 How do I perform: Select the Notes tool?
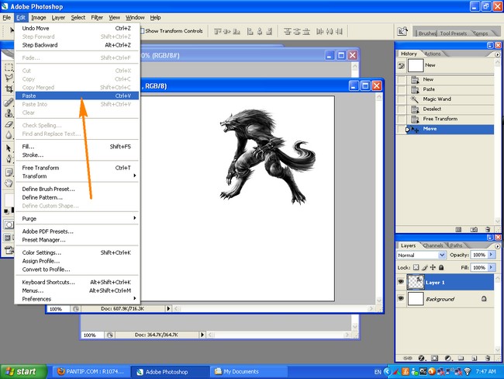pyautogui.click(x=9, y=172)
